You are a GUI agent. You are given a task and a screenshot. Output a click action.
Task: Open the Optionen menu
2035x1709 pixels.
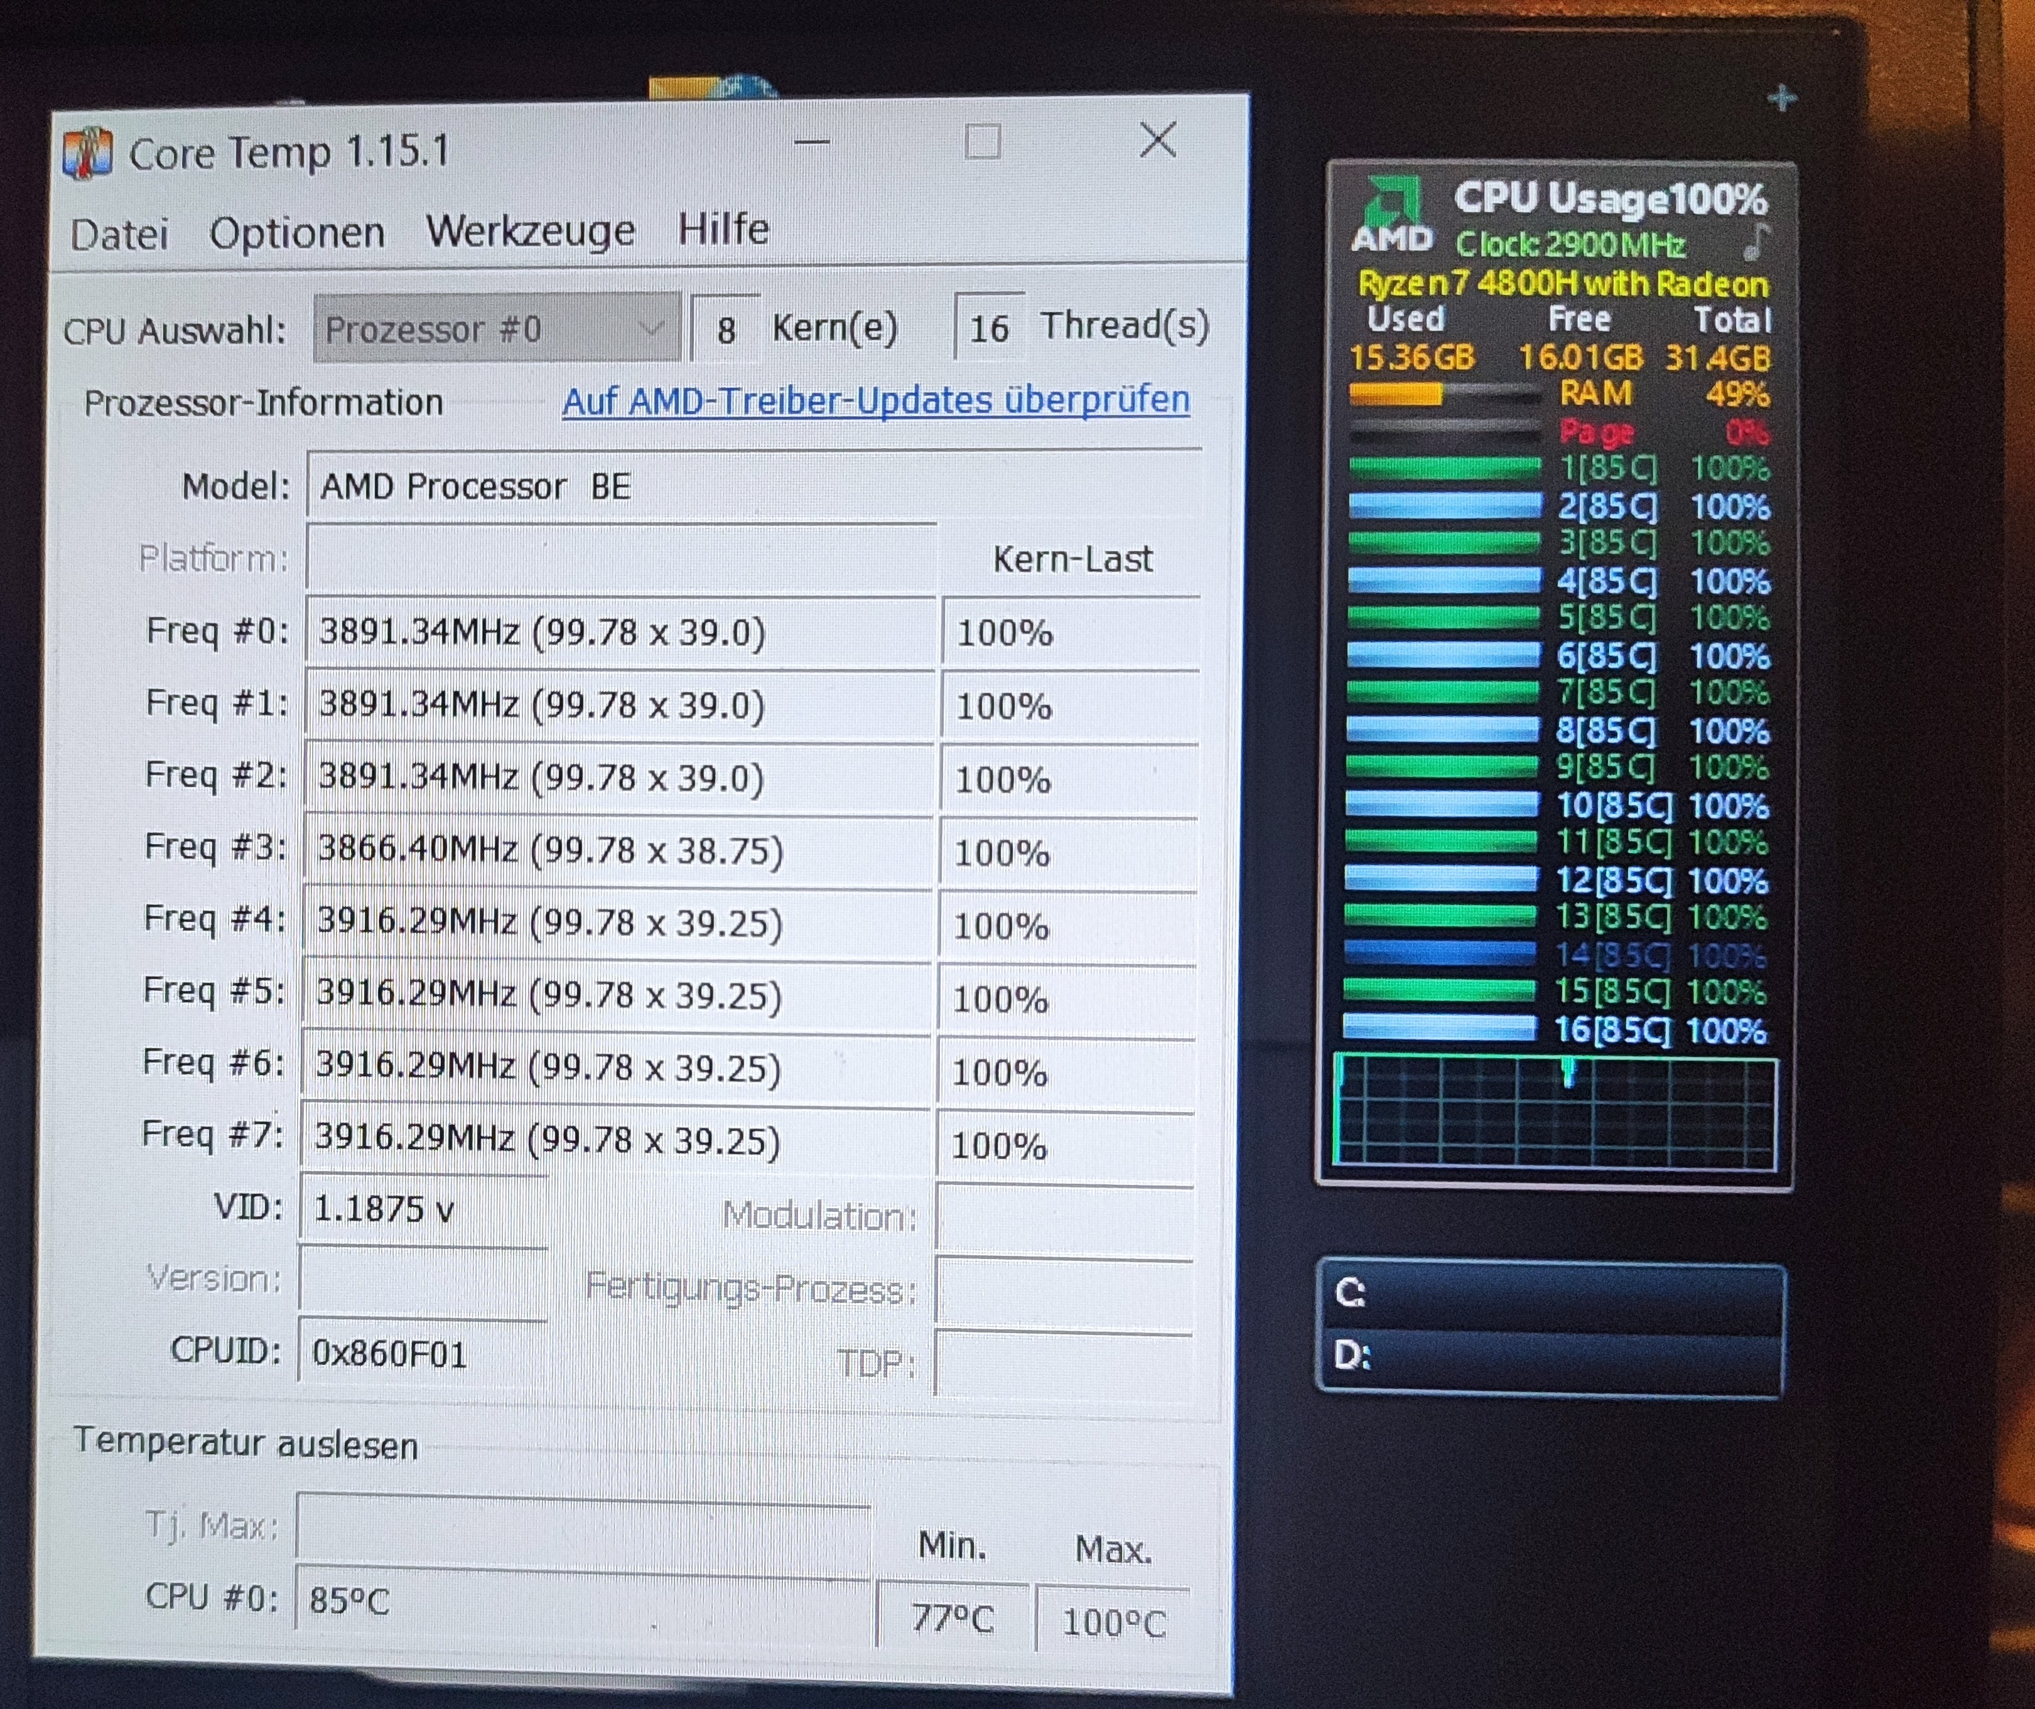tap(296, 232)
